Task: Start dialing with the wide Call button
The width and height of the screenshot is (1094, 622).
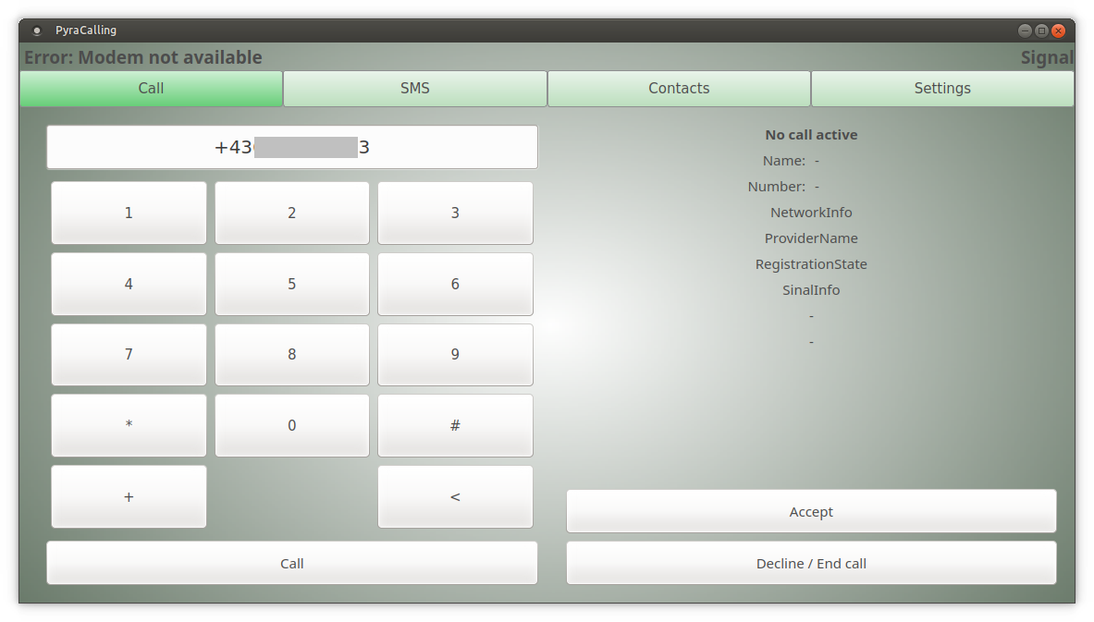Action: click(292, 564)
